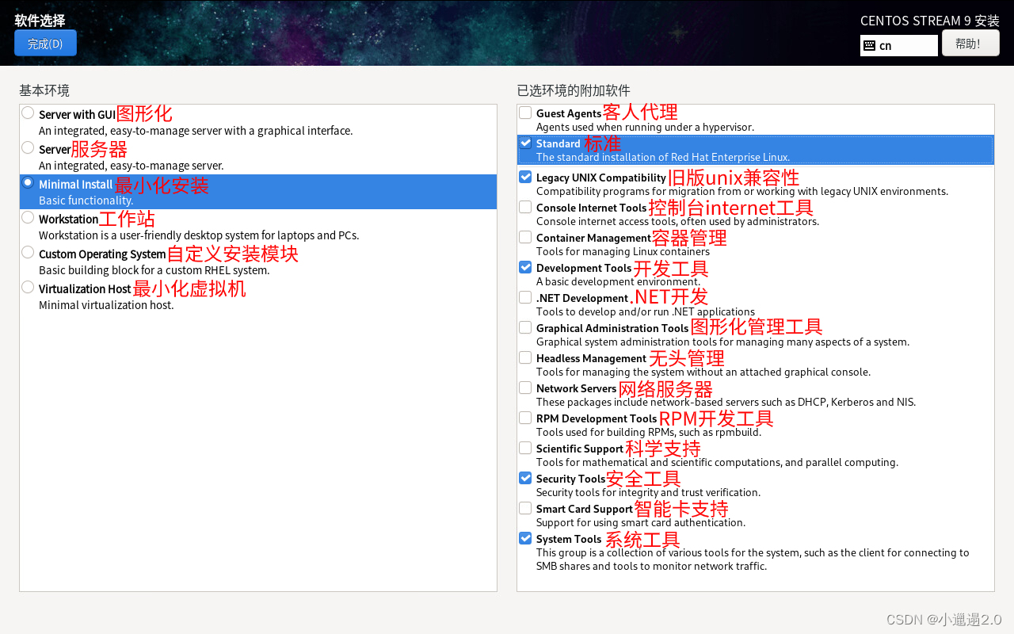Select the Server base environment

coord(27,147)
